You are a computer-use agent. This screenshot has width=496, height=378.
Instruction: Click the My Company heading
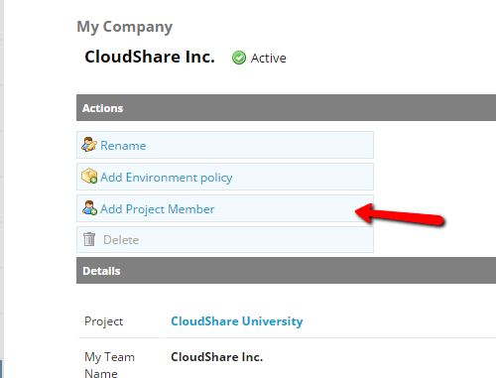tap(125, 27)
